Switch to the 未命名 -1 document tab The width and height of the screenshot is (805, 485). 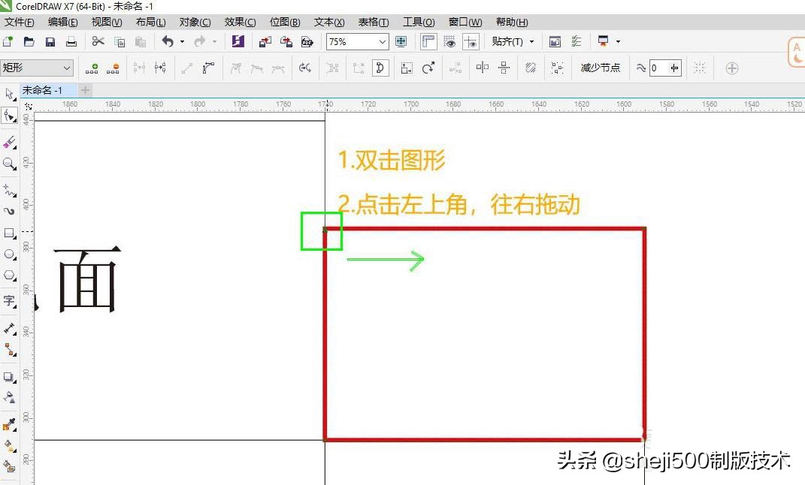tap(48, 90)
